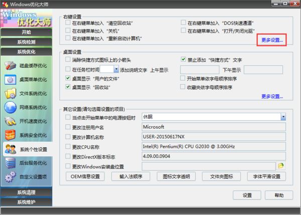This screenshot has height=215, width=301.
Task: Switch to 系统维护 section
Action: click(26, 202)
